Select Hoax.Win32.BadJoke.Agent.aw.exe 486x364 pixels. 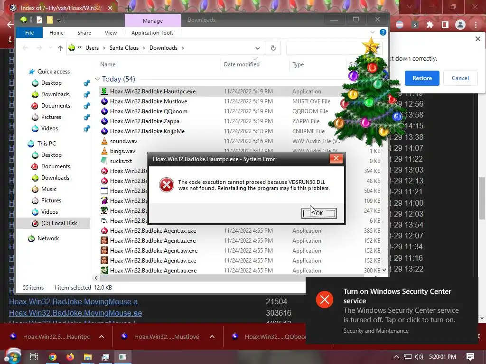pyautogui.click(x=154, y=250)
